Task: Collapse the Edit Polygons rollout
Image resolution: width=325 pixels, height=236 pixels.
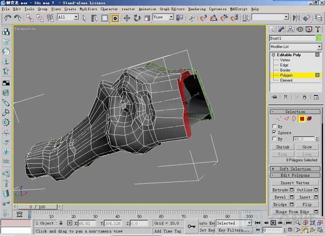Action: pyautogui.click(x=295, y=175)
